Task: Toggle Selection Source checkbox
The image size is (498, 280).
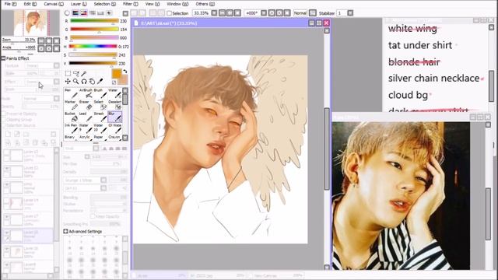Action: click(3, 126)
